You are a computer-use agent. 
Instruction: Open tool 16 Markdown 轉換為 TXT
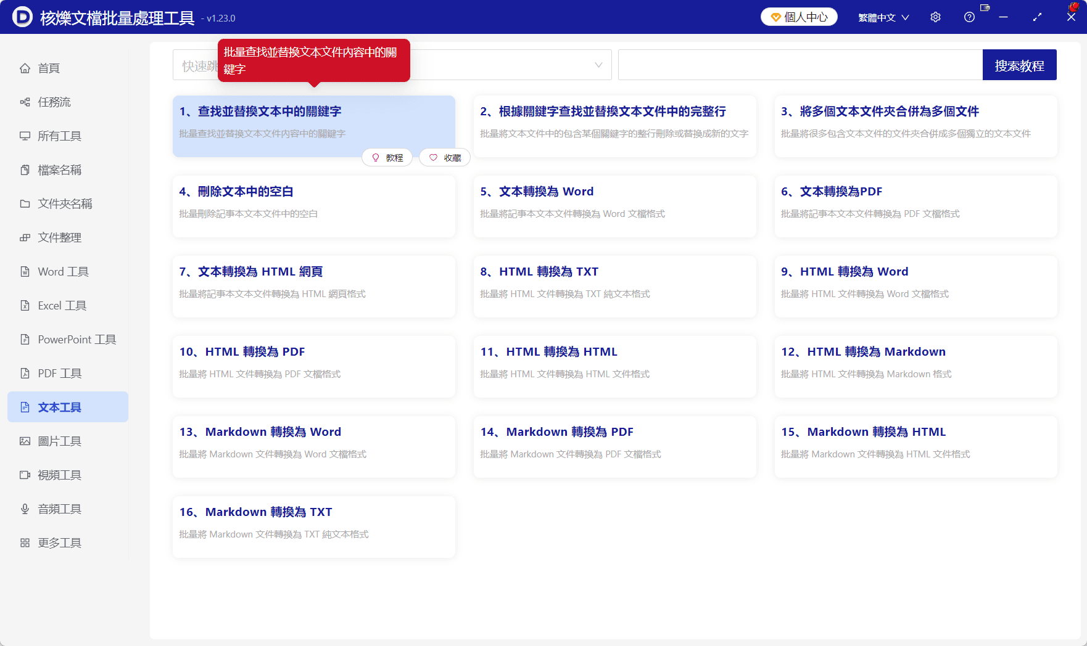[x=314, y=526]
